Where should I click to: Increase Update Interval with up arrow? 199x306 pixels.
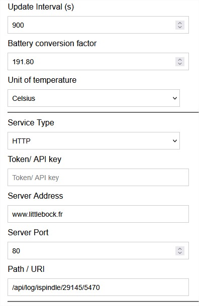coord(180,23)
